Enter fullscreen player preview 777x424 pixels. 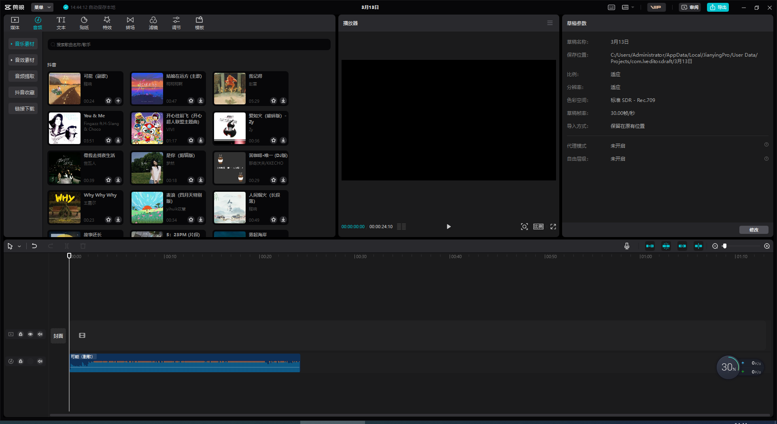553,227
